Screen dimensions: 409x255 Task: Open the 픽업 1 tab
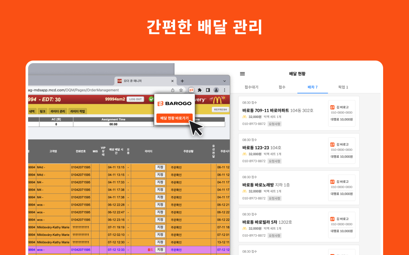(343, 87)
